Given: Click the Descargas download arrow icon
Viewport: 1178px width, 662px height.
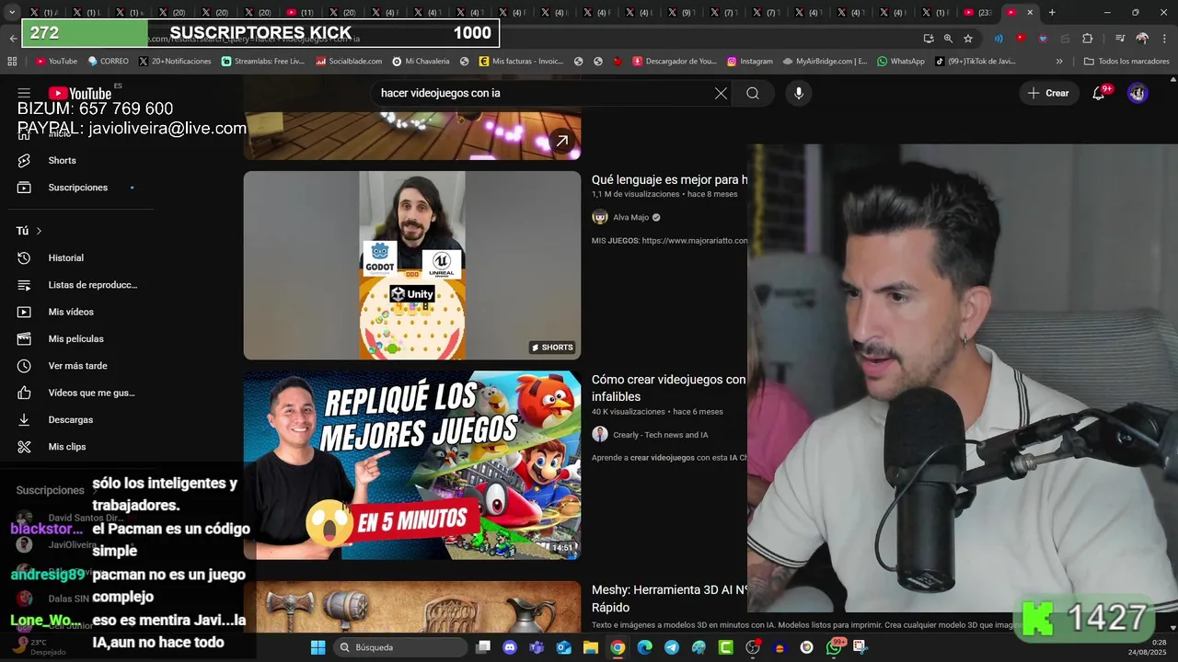Looking at the screenshot, I should coord(24,419).
